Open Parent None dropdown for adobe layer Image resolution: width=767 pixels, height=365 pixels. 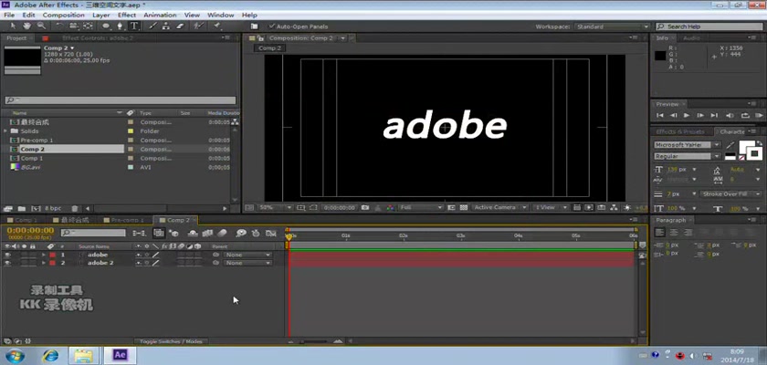247,255
